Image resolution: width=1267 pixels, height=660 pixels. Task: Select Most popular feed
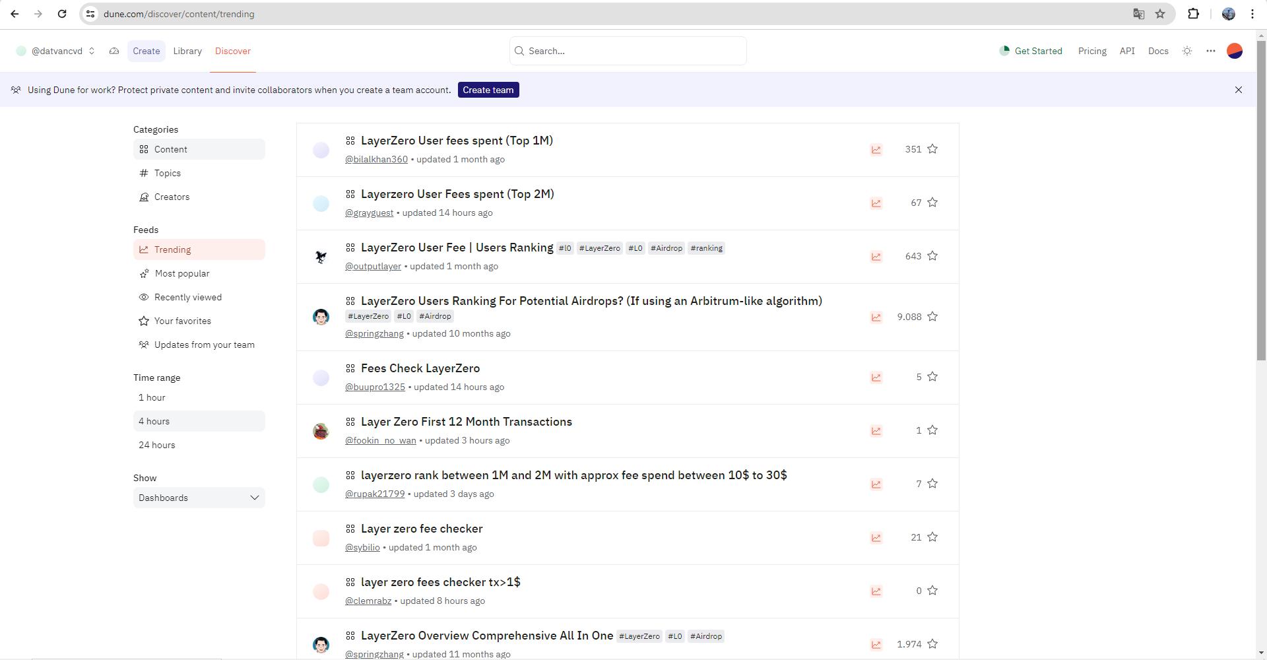(199, 273)
